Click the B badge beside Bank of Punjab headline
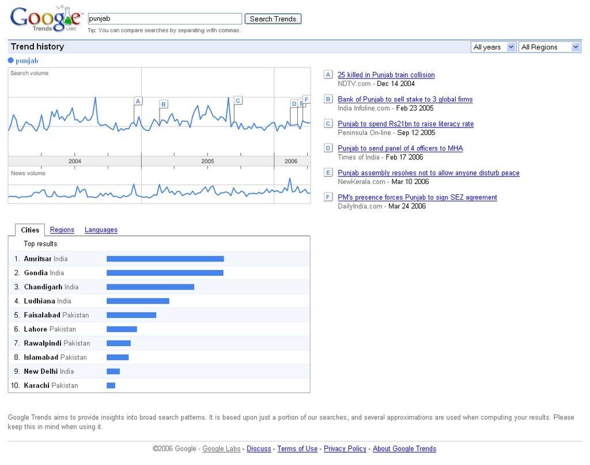This screenshot has height=465, width=590. (328, 99)
